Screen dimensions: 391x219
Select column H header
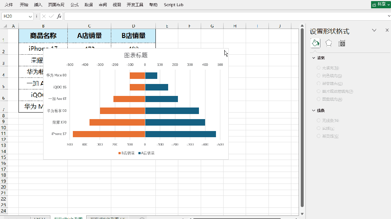pyautogui.click(x=235, y=26)
